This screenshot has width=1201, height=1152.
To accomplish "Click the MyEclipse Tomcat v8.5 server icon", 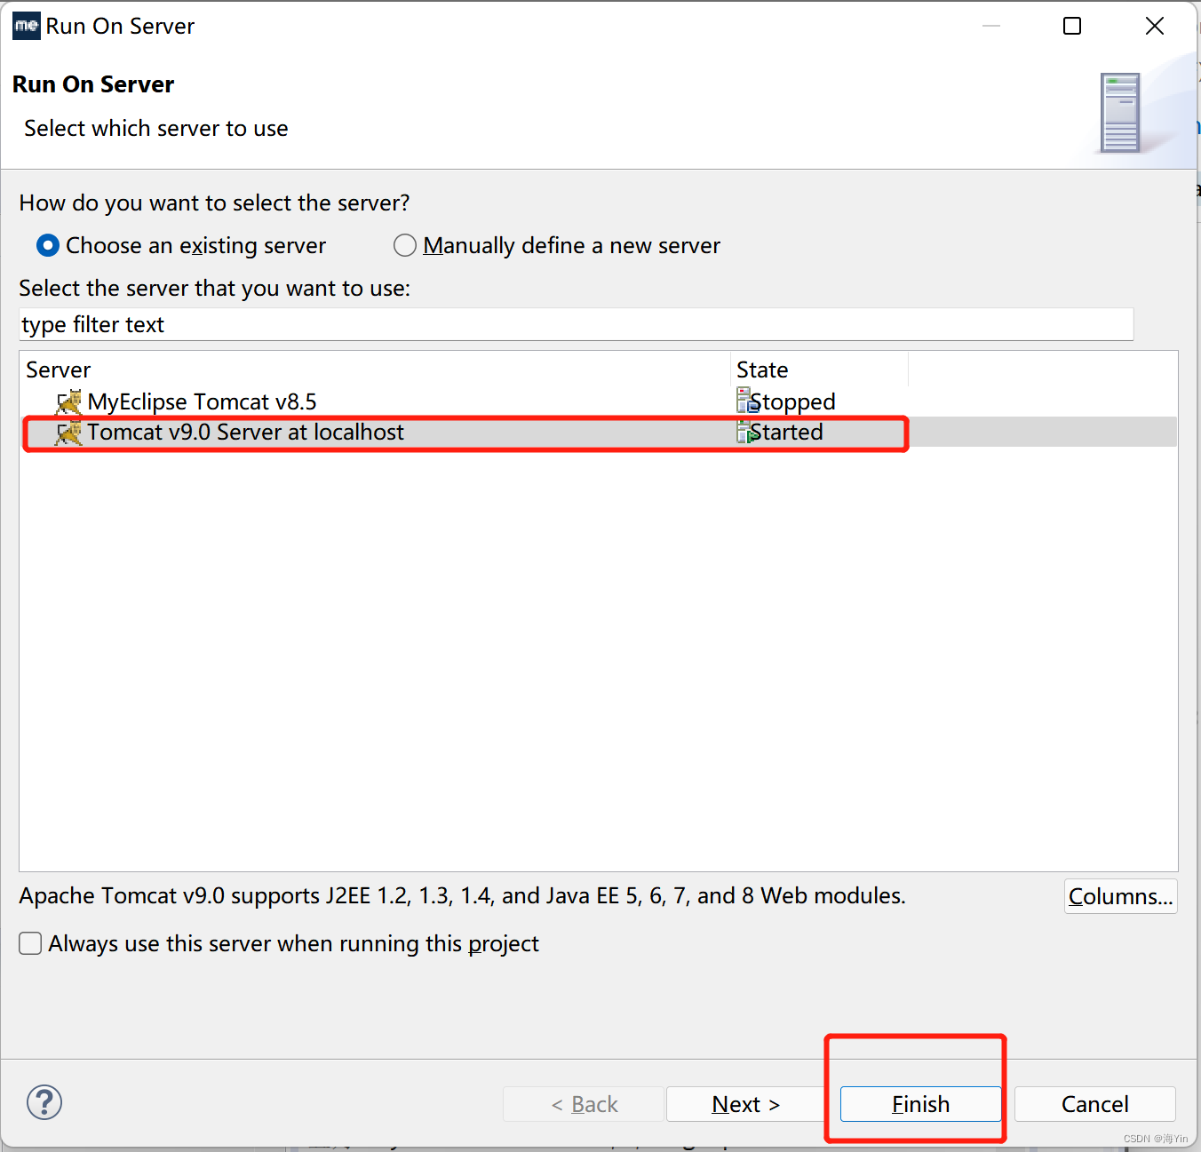I will 68,402.
